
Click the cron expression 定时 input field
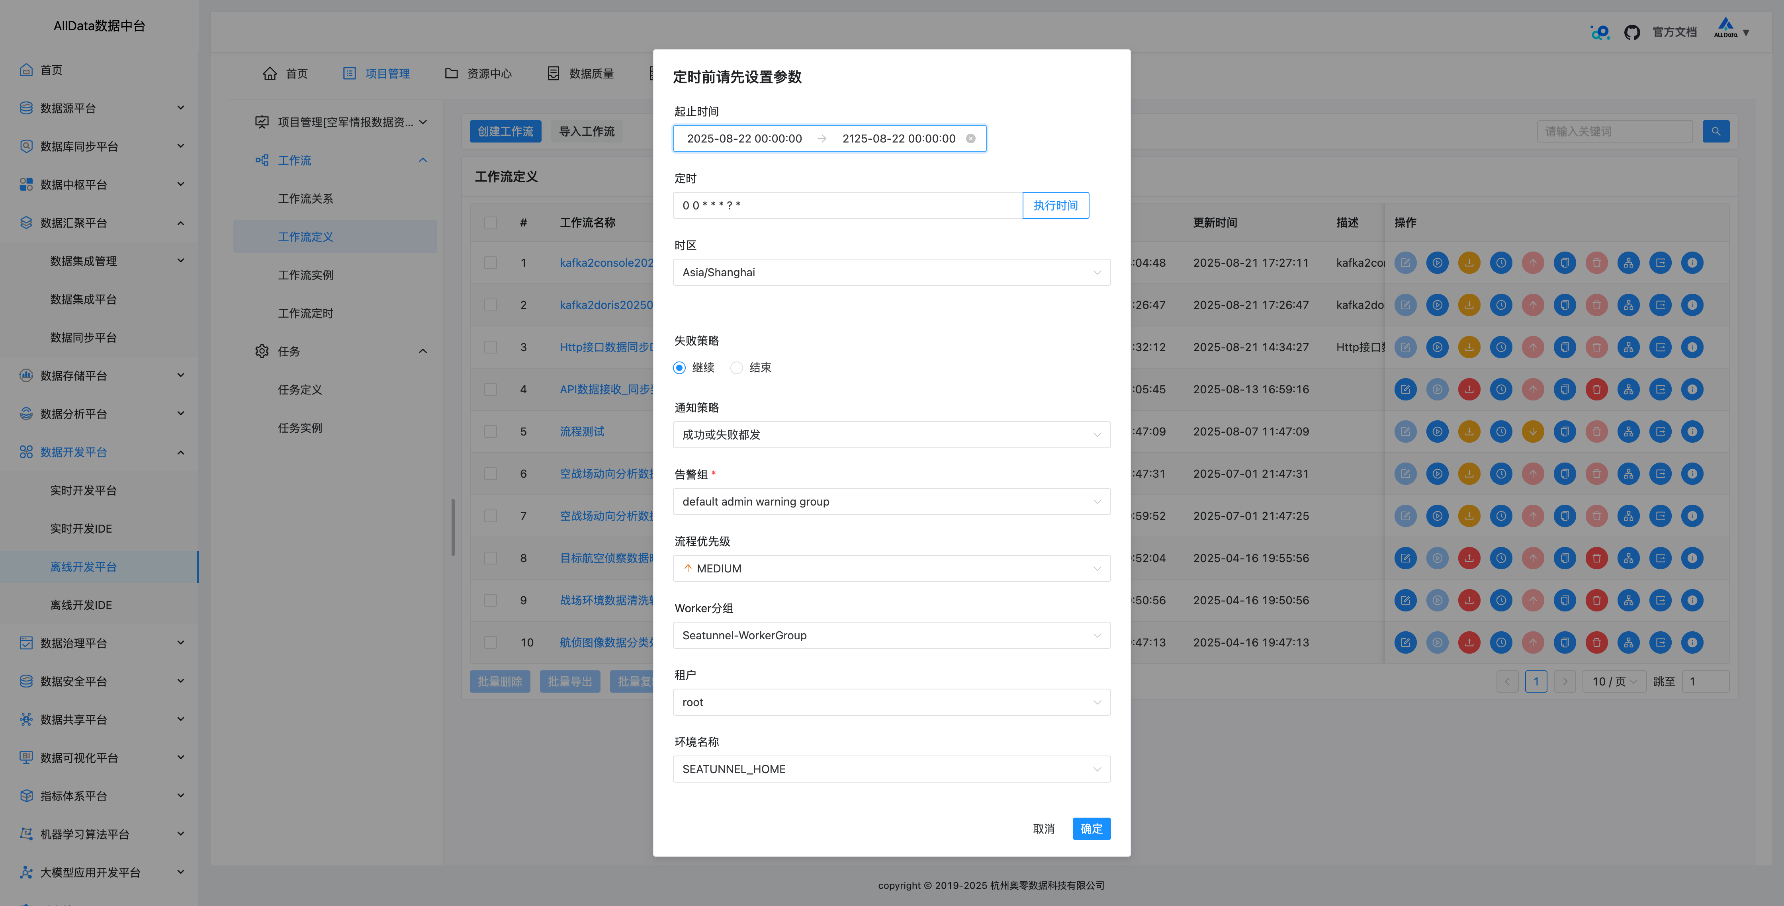coord(846,205)
